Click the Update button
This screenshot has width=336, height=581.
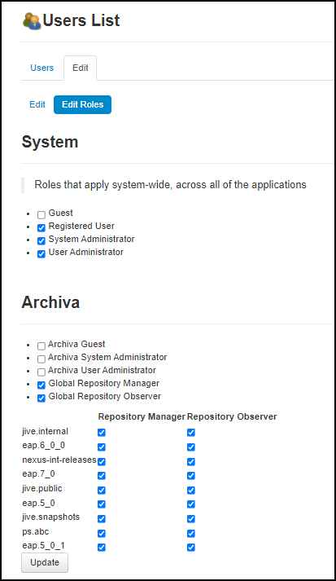coord(45,562)
